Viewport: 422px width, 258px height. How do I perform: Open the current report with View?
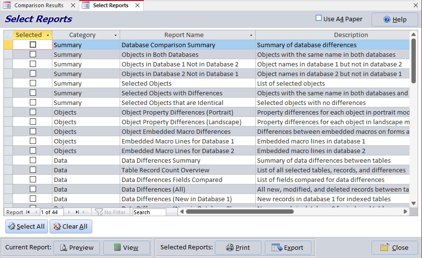tap(126, 247)
